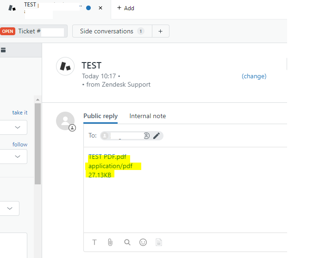Click the pencil edit icon beside recipient

157,136
